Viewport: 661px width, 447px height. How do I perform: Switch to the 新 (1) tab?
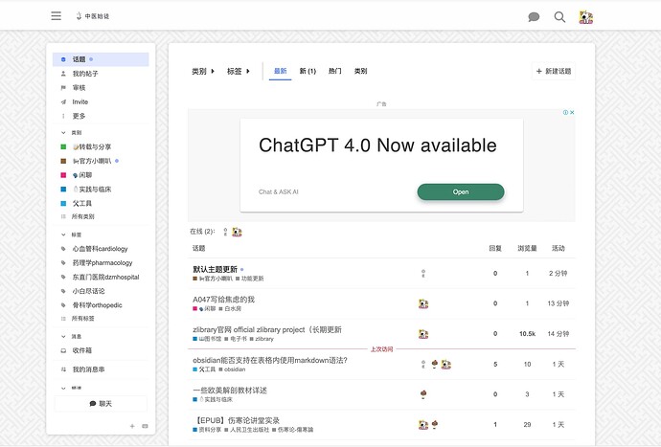[308, 71]
